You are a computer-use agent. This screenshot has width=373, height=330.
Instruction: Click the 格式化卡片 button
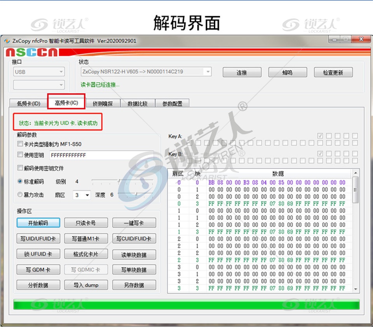click(86, 254)
